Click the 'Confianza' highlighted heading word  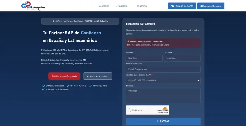(x=91, y=33)
